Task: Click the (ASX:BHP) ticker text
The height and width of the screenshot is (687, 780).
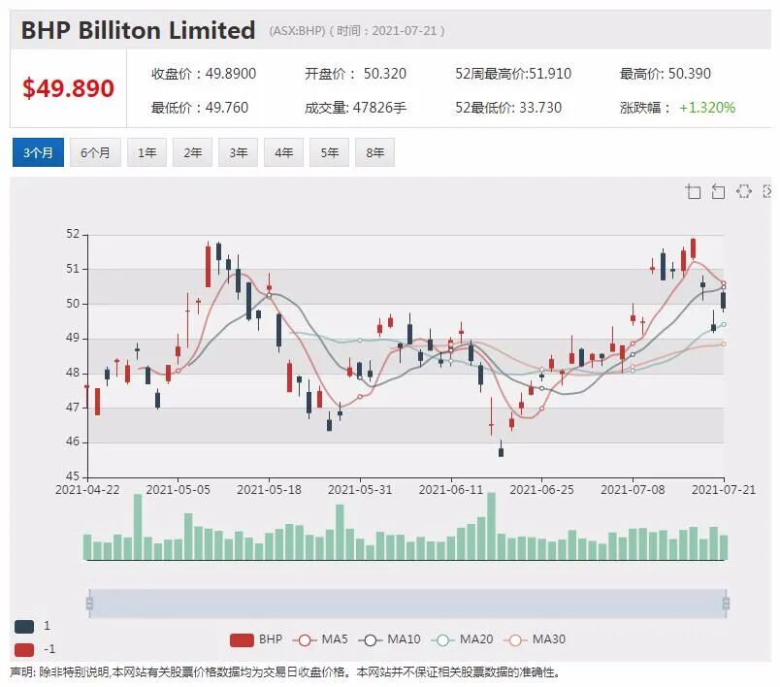Action: tap(297, 31)
